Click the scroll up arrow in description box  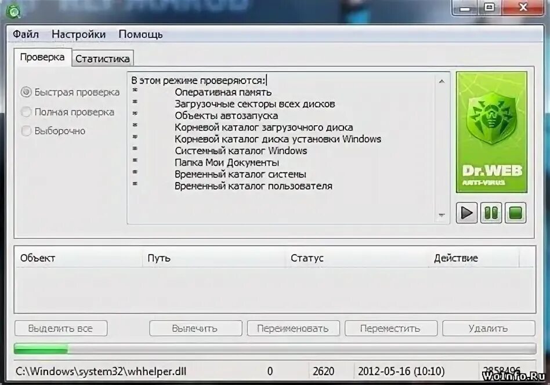coord(442,81)
